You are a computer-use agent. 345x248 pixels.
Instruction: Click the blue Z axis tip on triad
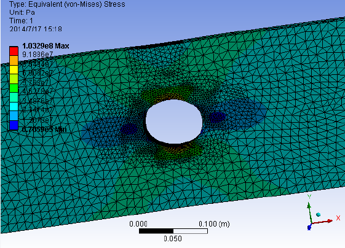(309, 228)
